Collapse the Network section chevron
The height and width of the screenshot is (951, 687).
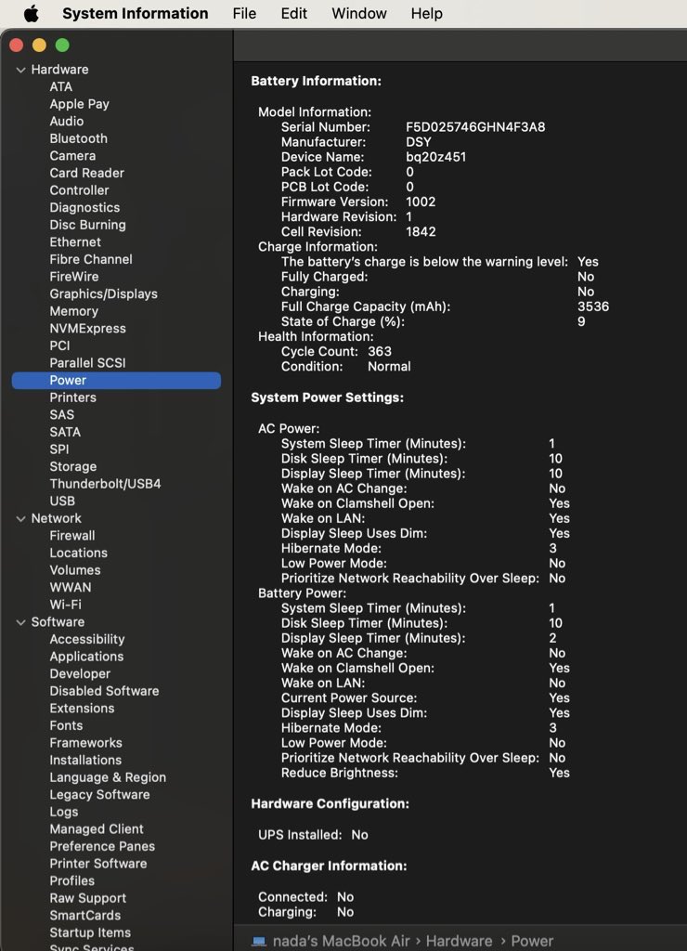[20, 518]
